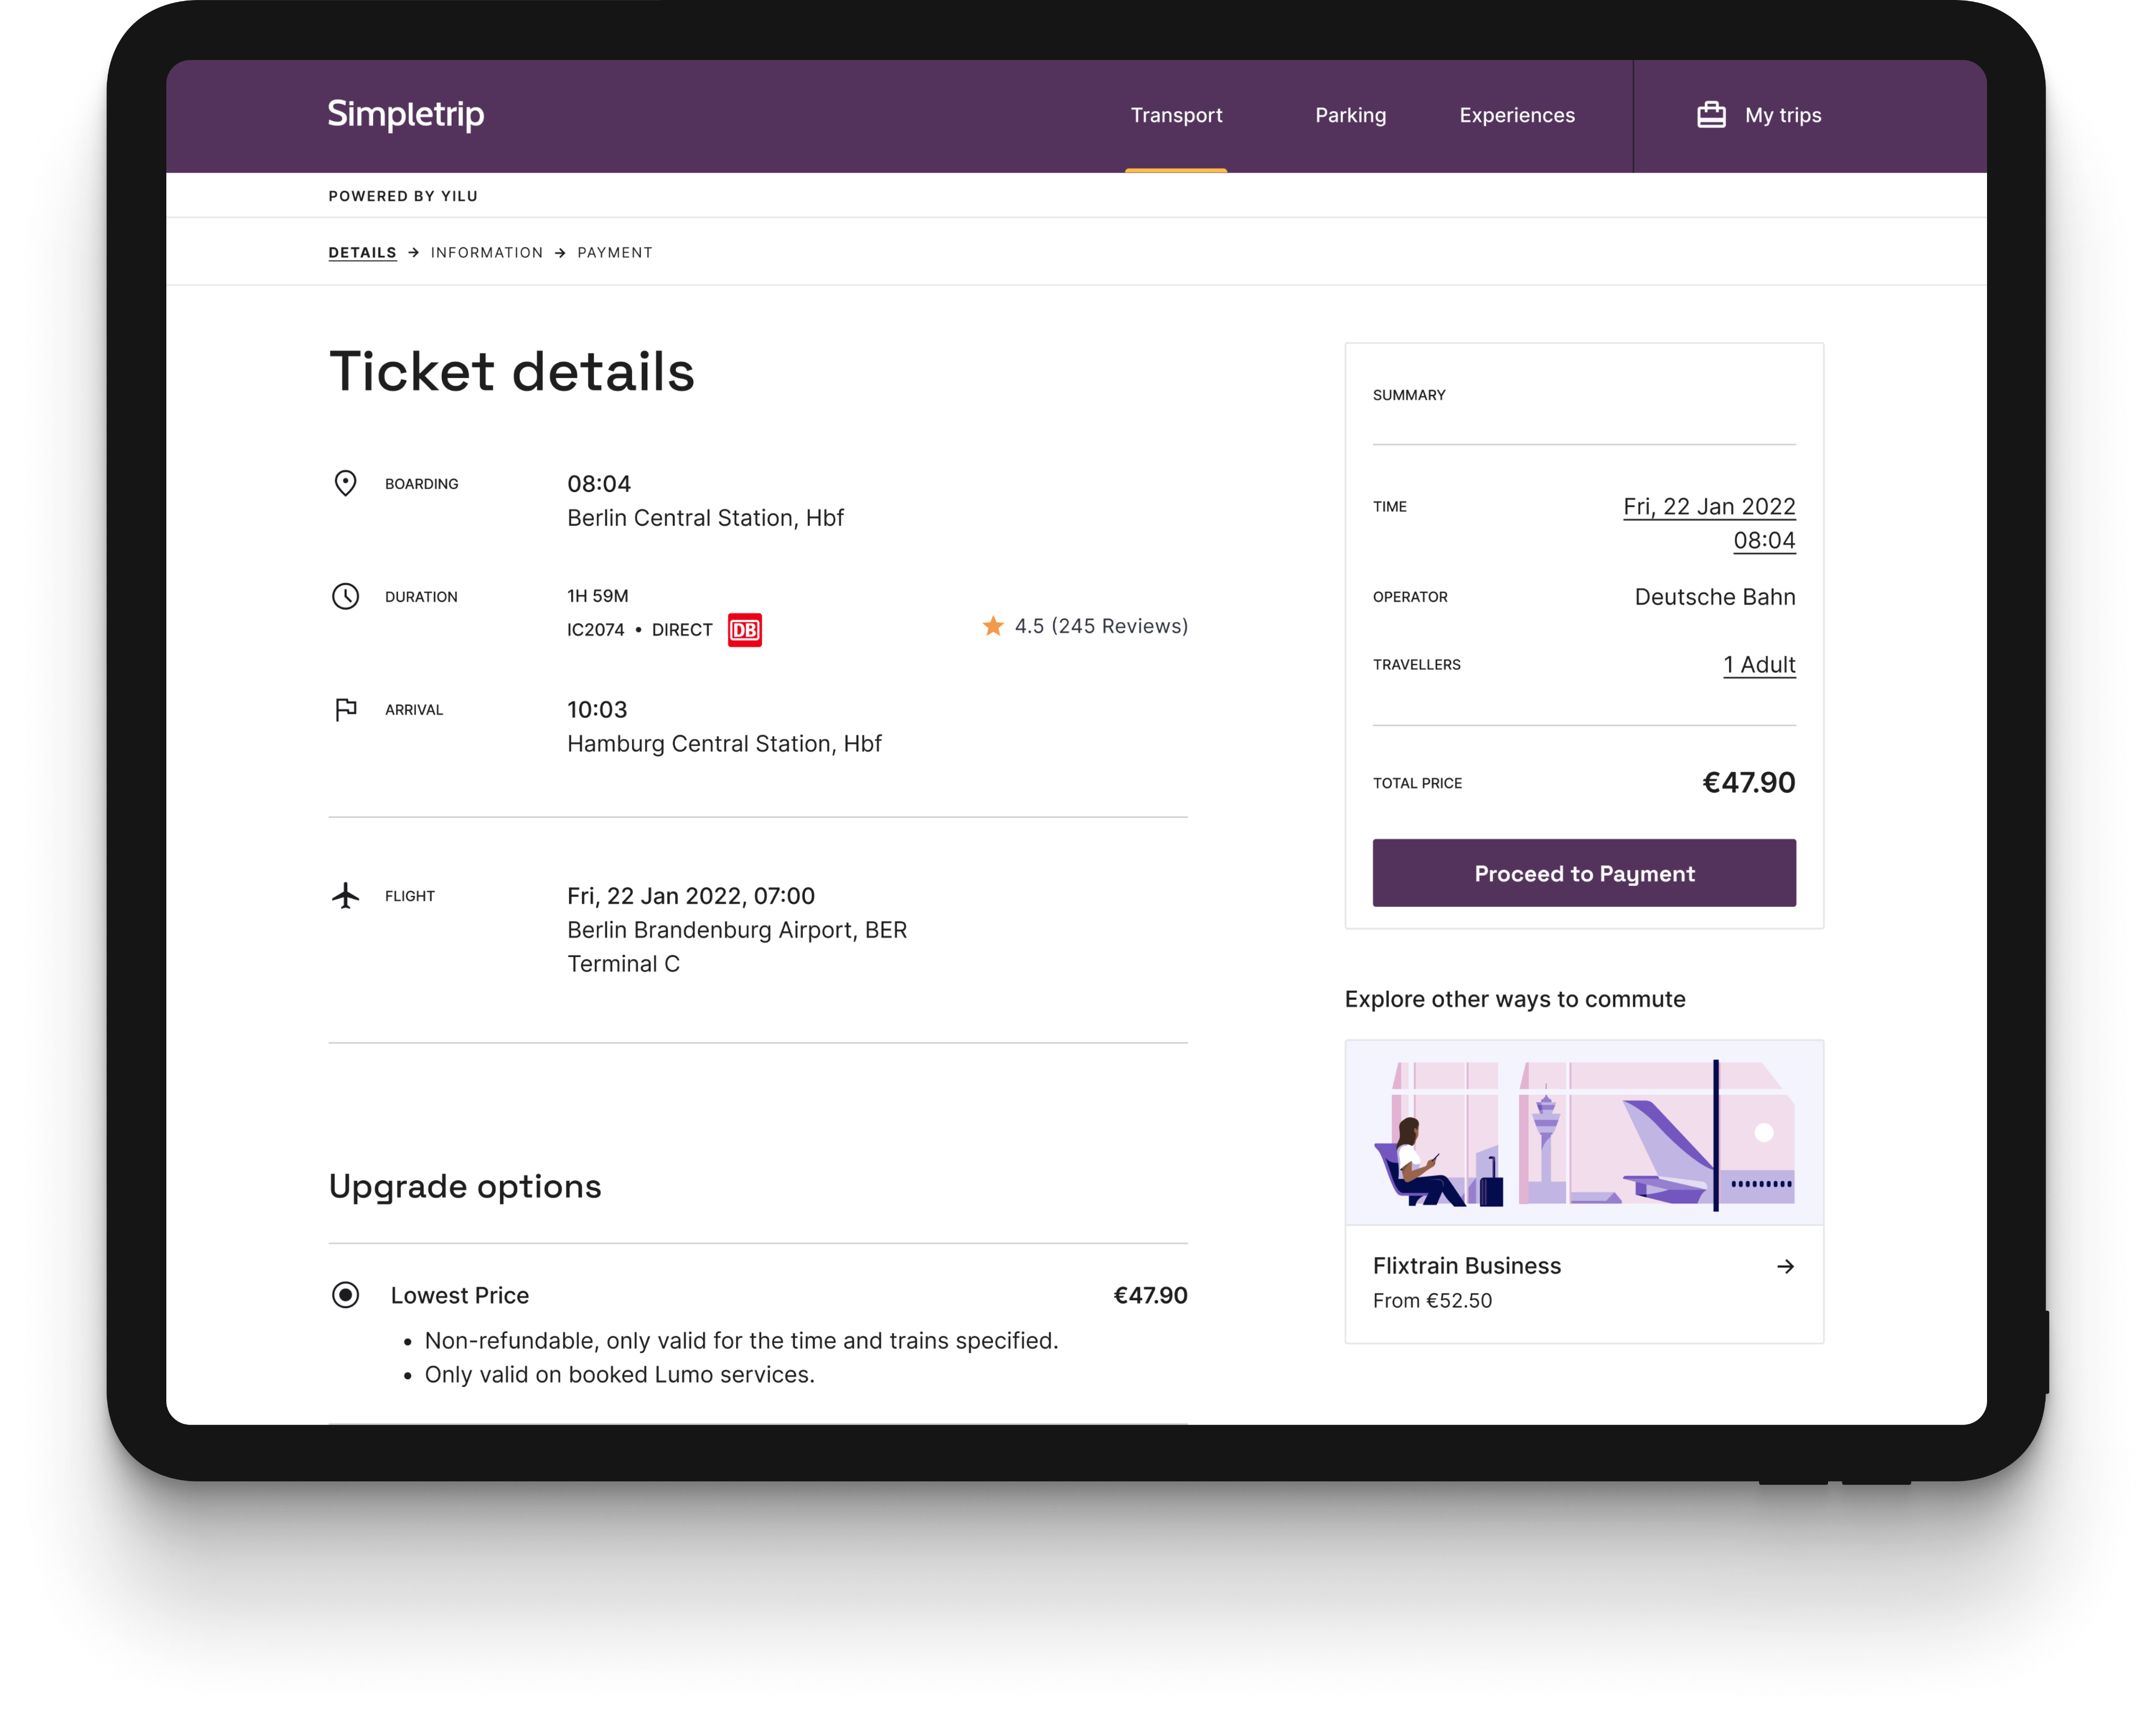Click the flight airplane icon
The image size is (2156, 1725).
pyautogui.click(x=345, y=895)
